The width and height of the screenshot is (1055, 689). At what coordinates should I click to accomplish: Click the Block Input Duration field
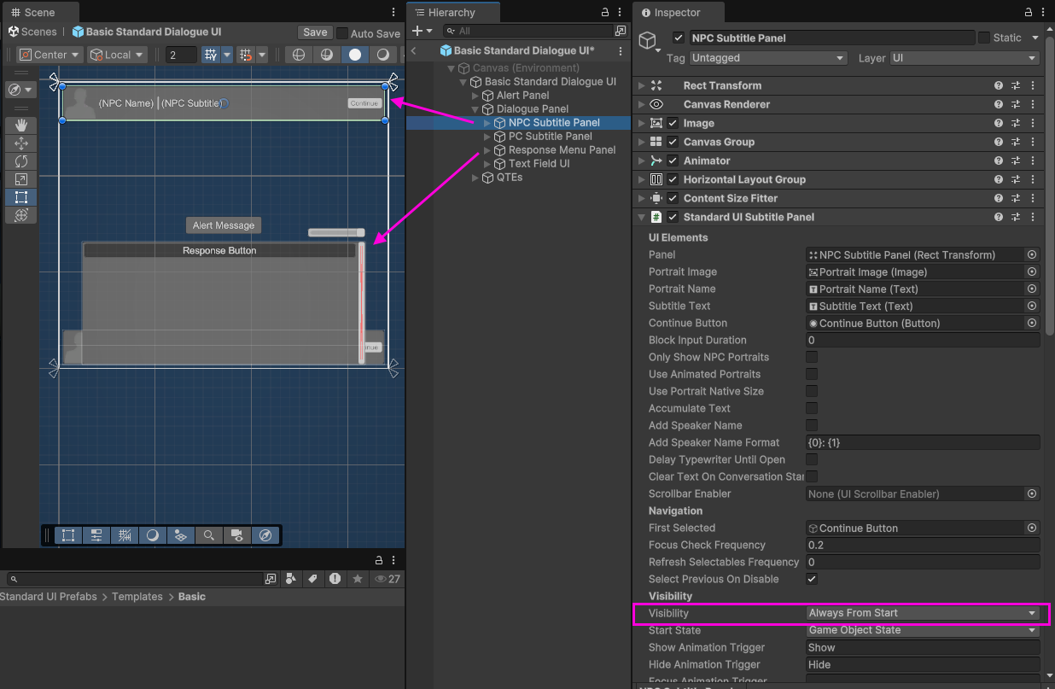tap(923, 340)
